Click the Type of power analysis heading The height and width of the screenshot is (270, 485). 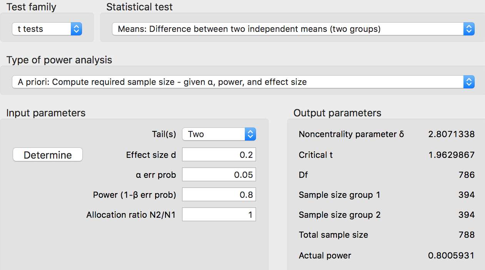click(x=59, y=60)
